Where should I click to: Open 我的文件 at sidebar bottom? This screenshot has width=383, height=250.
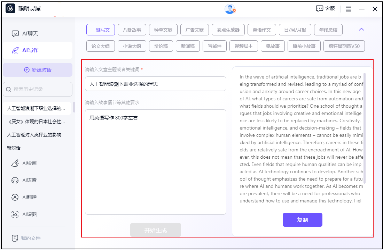pos(29,238)
